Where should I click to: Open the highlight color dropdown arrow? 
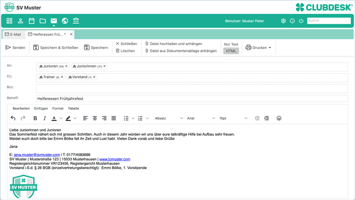(x=75, y=118)
